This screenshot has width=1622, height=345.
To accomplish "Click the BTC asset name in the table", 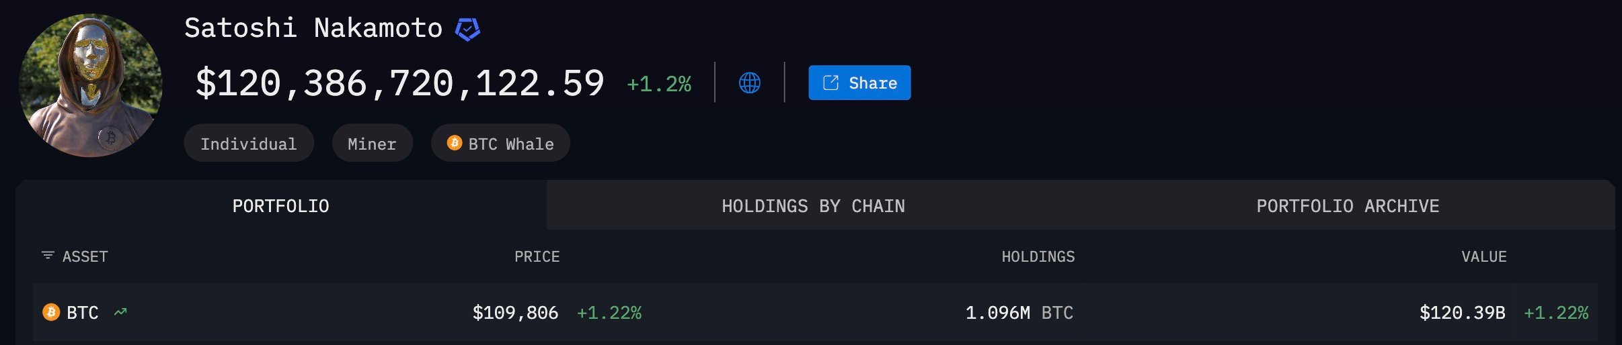I will pyautogui.click(x=83, y=313).
